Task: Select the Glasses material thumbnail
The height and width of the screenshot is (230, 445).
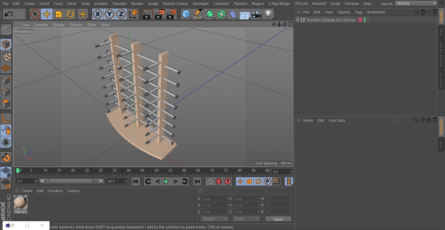Action: [21, 203]
